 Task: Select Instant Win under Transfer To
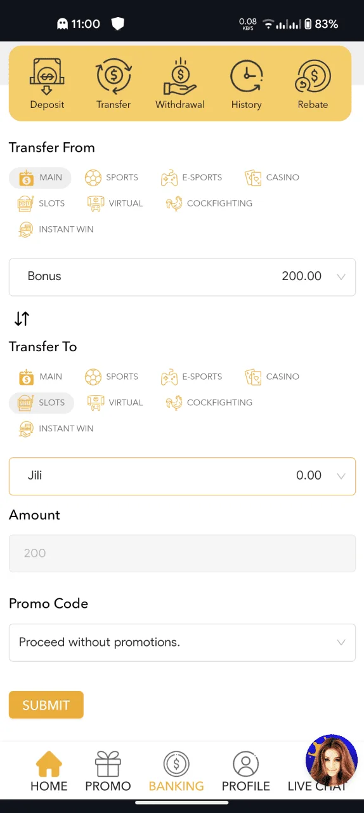56,429
